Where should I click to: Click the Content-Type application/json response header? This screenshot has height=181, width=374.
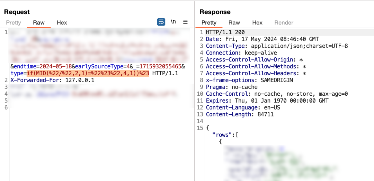coord(277,46)
